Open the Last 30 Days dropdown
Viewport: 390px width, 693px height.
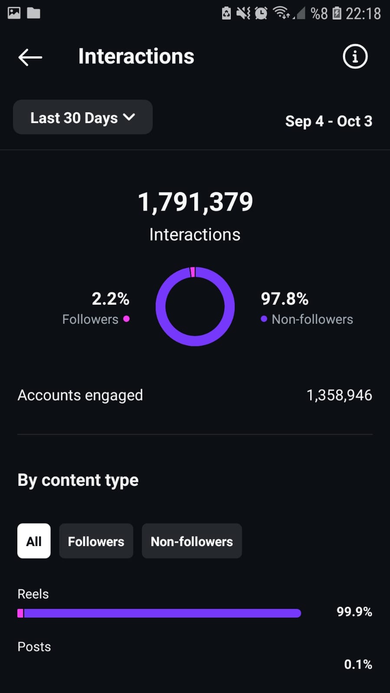click(x=83, y=117)
